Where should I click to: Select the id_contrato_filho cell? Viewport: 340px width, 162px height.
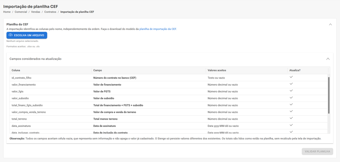[51, 78]
